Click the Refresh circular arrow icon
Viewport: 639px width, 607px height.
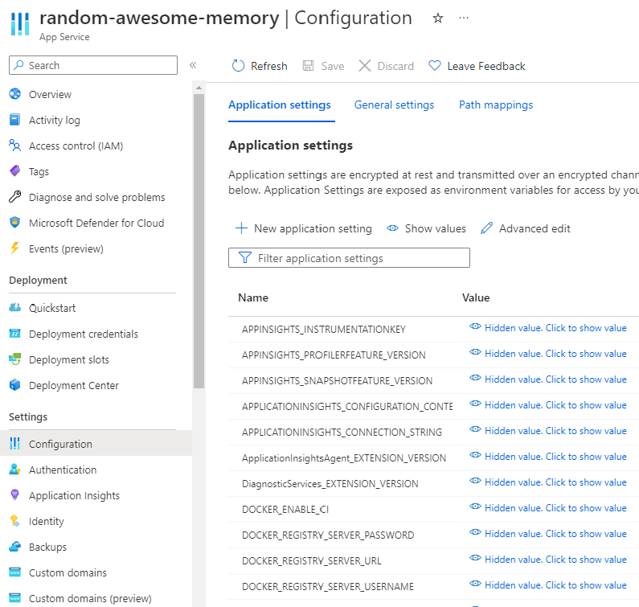pyautogui.click(x=238, y=66)
